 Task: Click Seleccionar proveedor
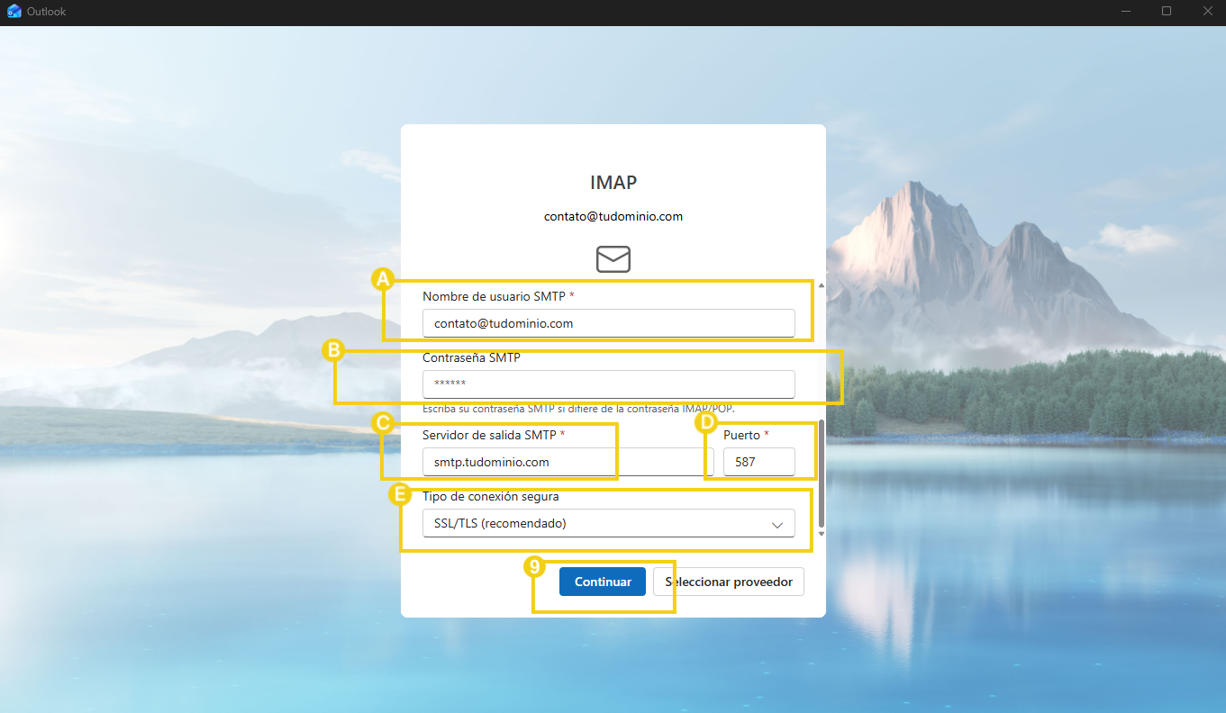(x=728, y=581)
